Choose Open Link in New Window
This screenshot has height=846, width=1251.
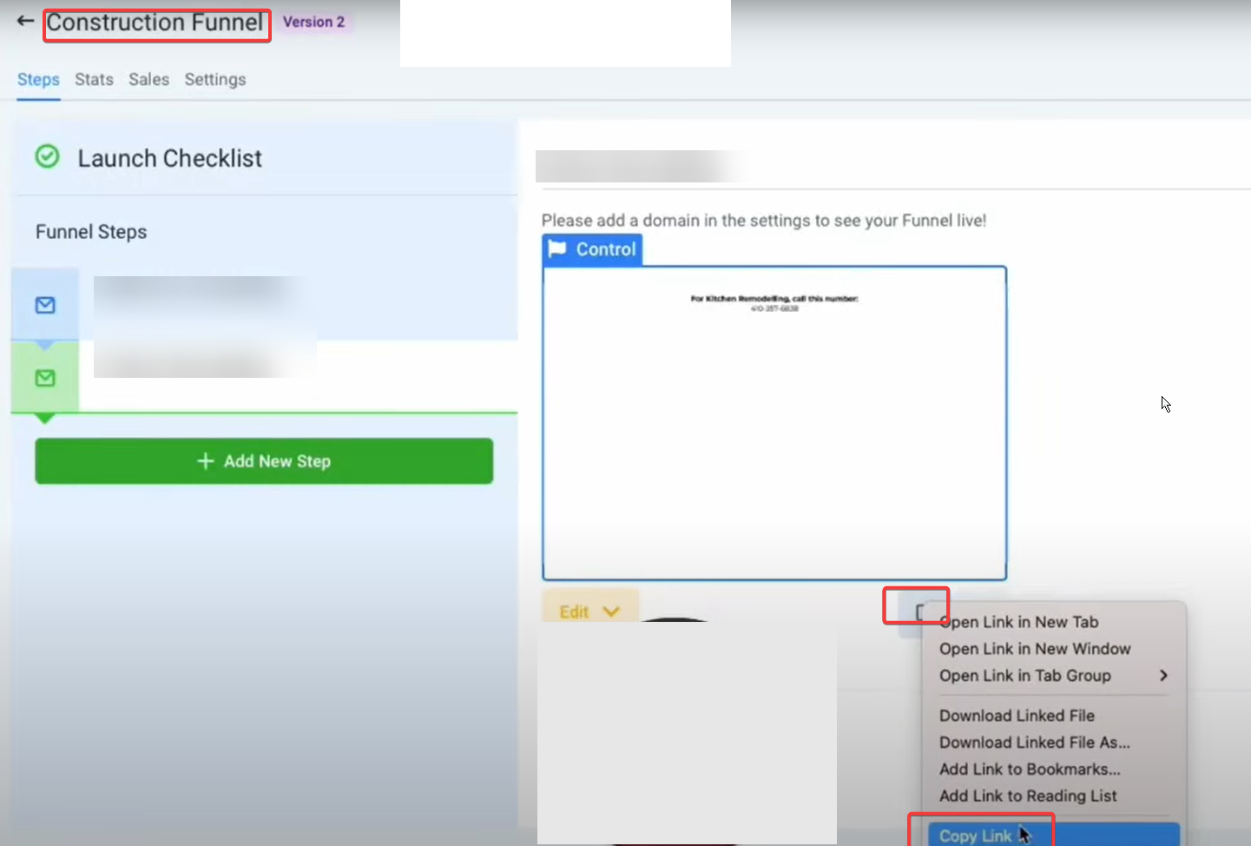1034,649
